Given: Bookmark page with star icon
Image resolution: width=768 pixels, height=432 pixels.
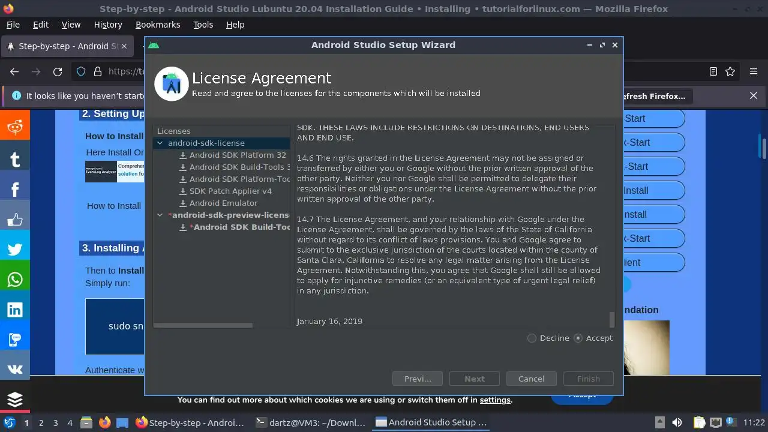Looking at the screenshot, I should (730, 71).
